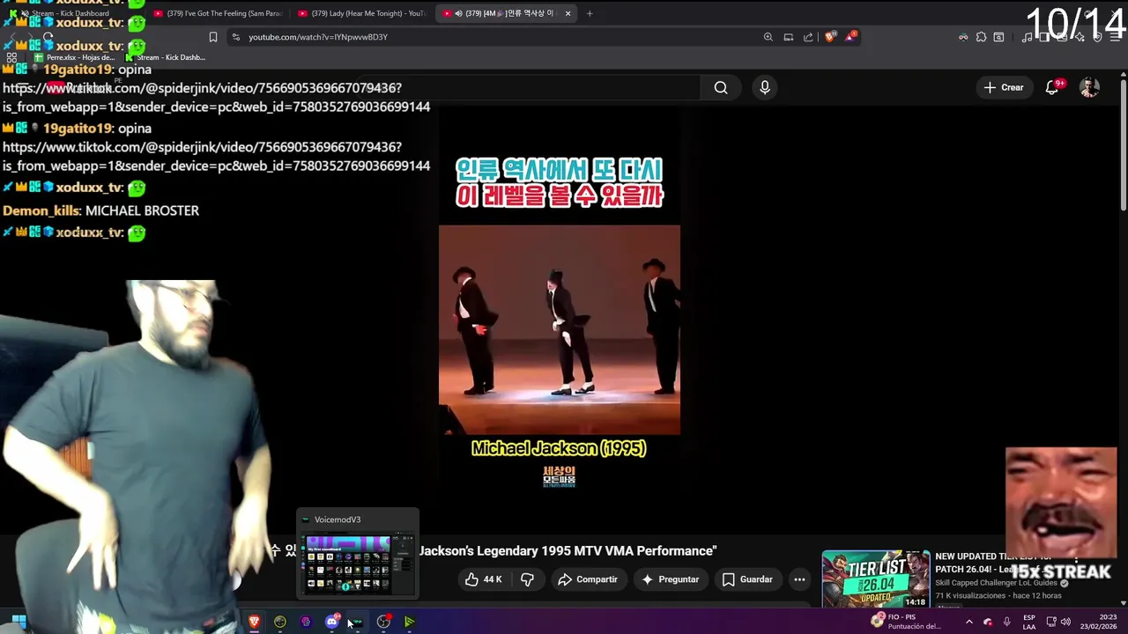The image size is (1128, 634).
Task: Open the Brave Rewards triangle icon
Action: tap(851, 37)
